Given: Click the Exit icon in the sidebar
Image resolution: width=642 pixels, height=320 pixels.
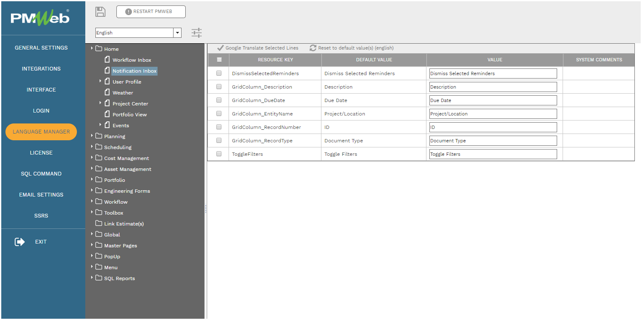Looking at the screenshot, I should tap(19, 241).
